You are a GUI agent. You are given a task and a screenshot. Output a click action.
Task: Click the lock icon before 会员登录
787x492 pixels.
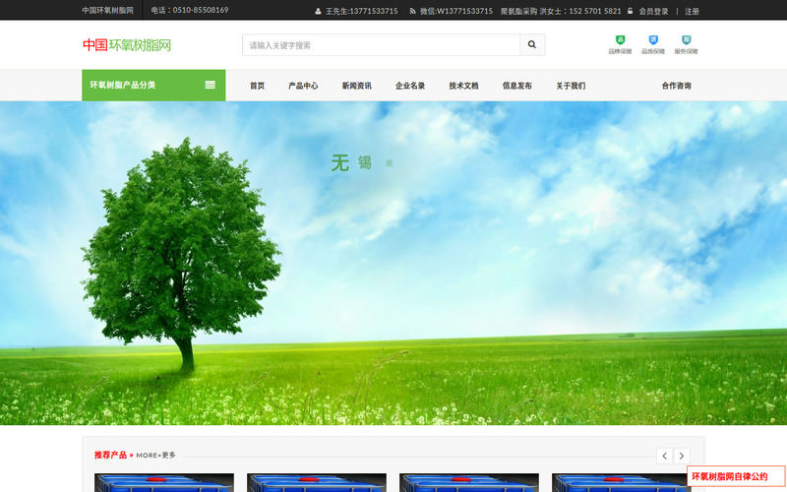click(630, 11)
